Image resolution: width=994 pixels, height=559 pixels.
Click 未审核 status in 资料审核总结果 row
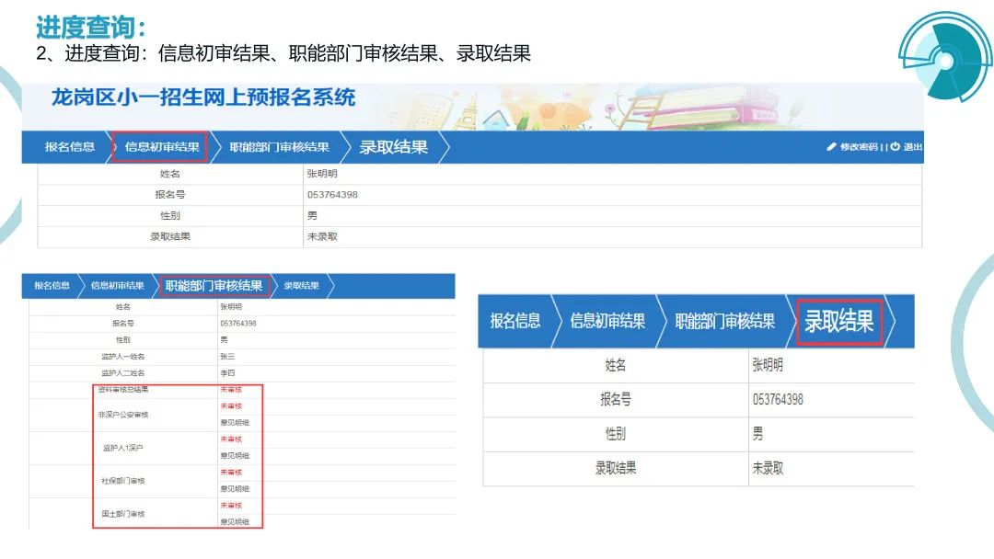(231, 389)
